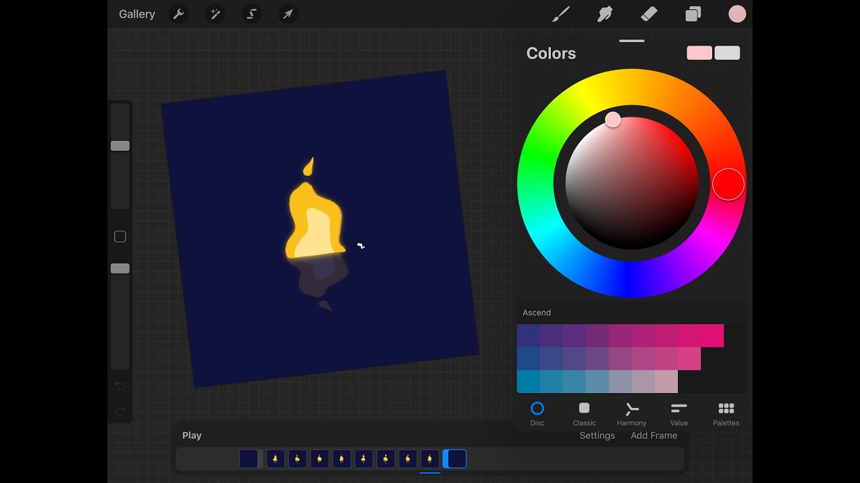Select the Paint brush tool

561,14
